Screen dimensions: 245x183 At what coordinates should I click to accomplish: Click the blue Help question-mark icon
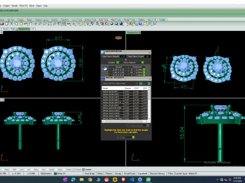point(140,24)
